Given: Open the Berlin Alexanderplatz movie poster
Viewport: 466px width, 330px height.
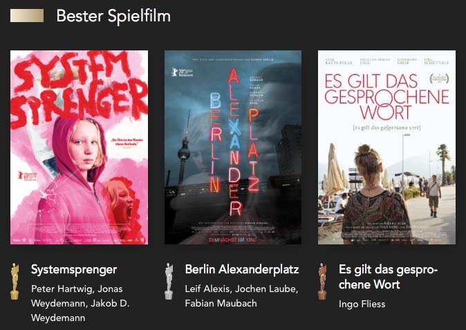Looking at the screenshot, I should pos(233,147).
